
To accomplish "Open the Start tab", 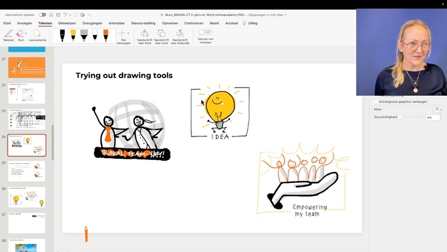I will coord(7,23).
